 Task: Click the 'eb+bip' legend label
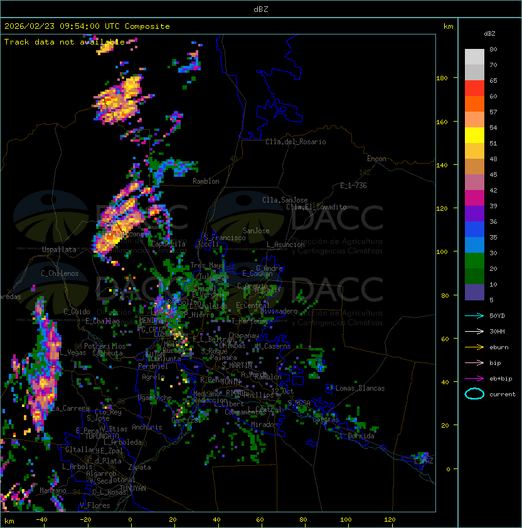pyautogui.click(x=501, y=379)
